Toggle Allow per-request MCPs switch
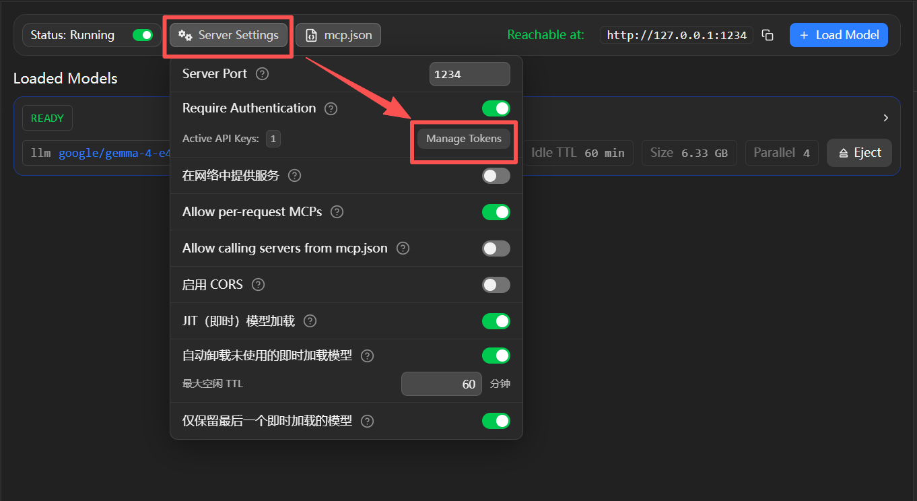 (496, 212)
